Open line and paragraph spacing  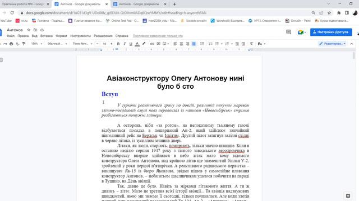click(202, 44)
